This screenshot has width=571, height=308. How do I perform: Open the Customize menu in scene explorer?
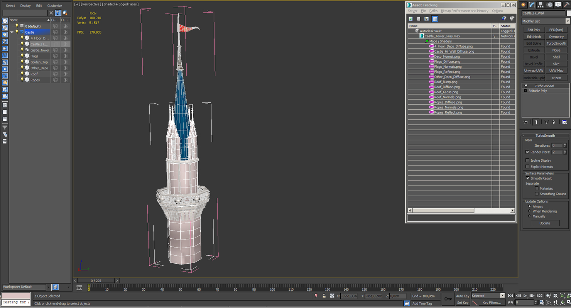click(54, 6)
